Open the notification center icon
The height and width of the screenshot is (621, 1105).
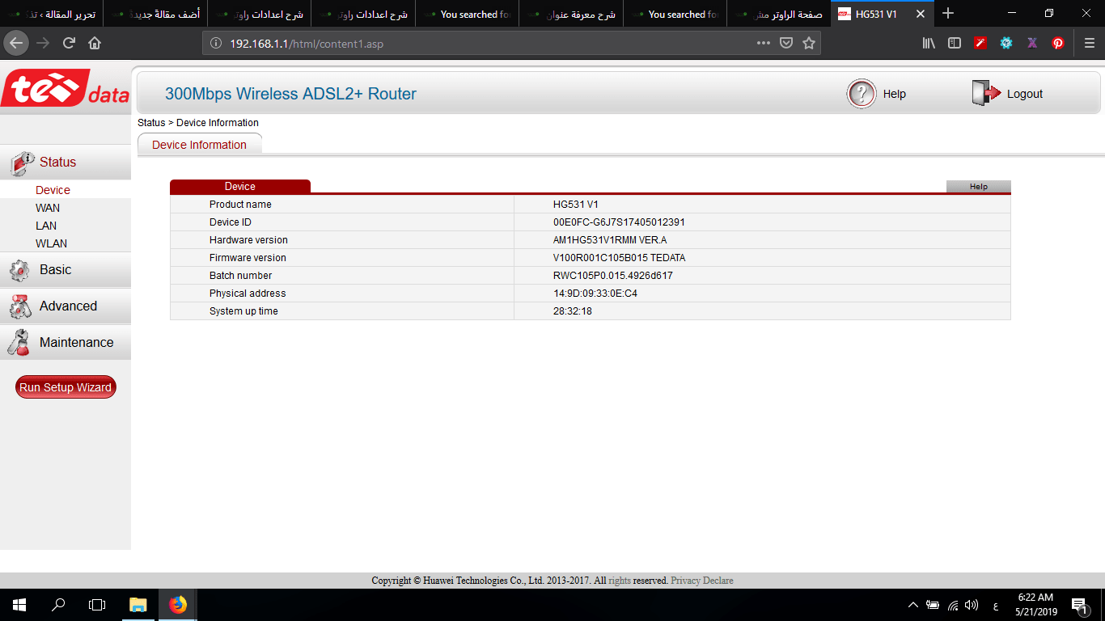[1079, 605]
